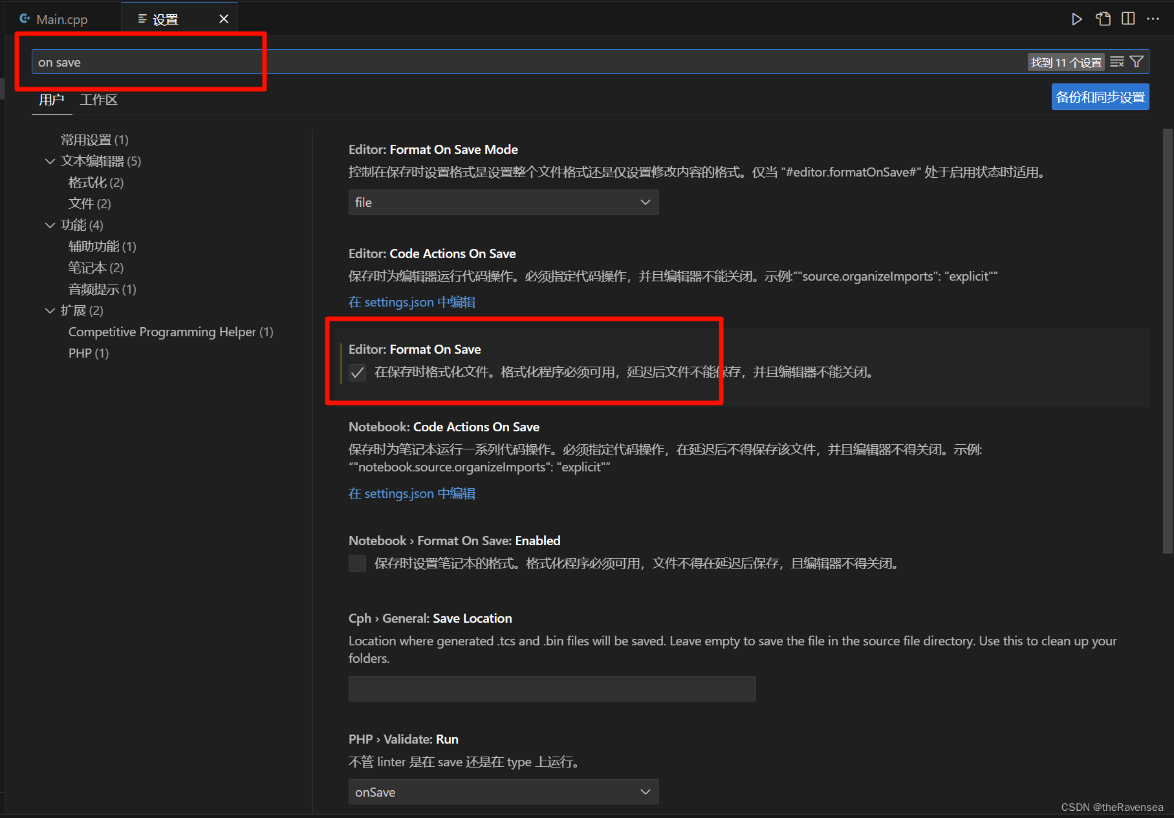Click the Editor: Code Actions On Save heading
This screenshot has height=818, width=1174.
pyautogui.click(x=432, y=253)
